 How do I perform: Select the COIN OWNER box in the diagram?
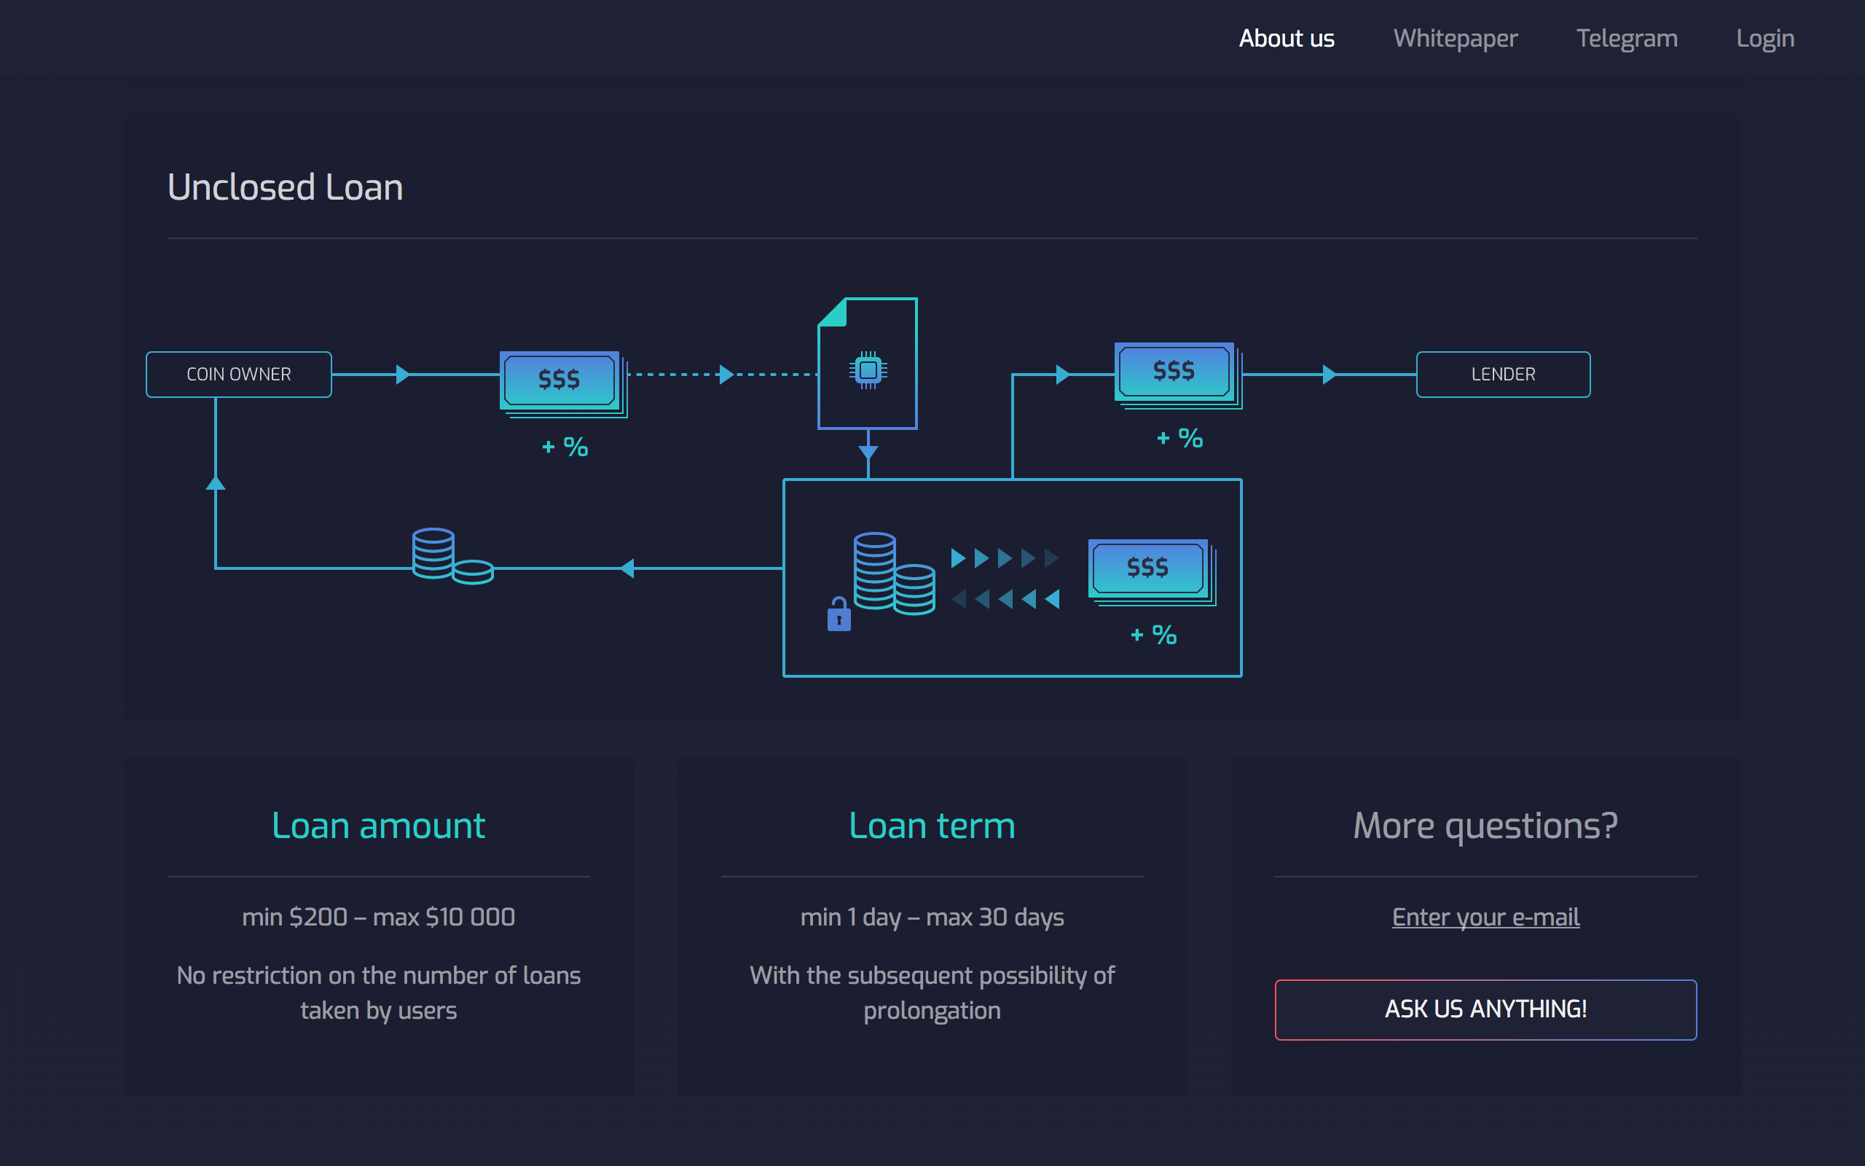[x=238, y=374]
